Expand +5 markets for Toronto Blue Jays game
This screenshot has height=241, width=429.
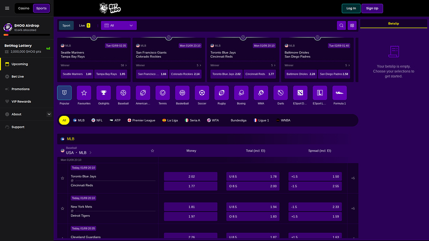(353, 178)
